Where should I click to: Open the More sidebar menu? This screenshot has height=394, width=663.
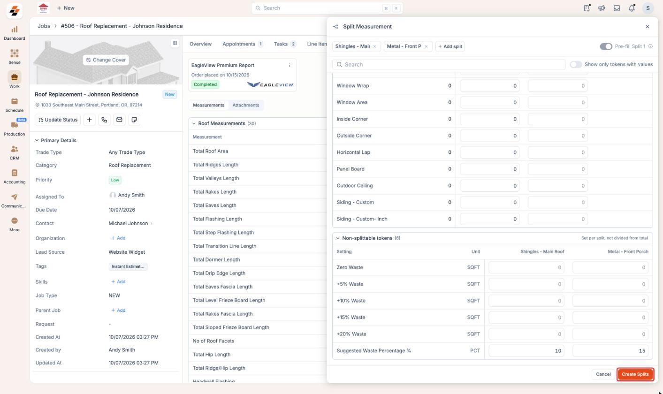pos(14,224)
